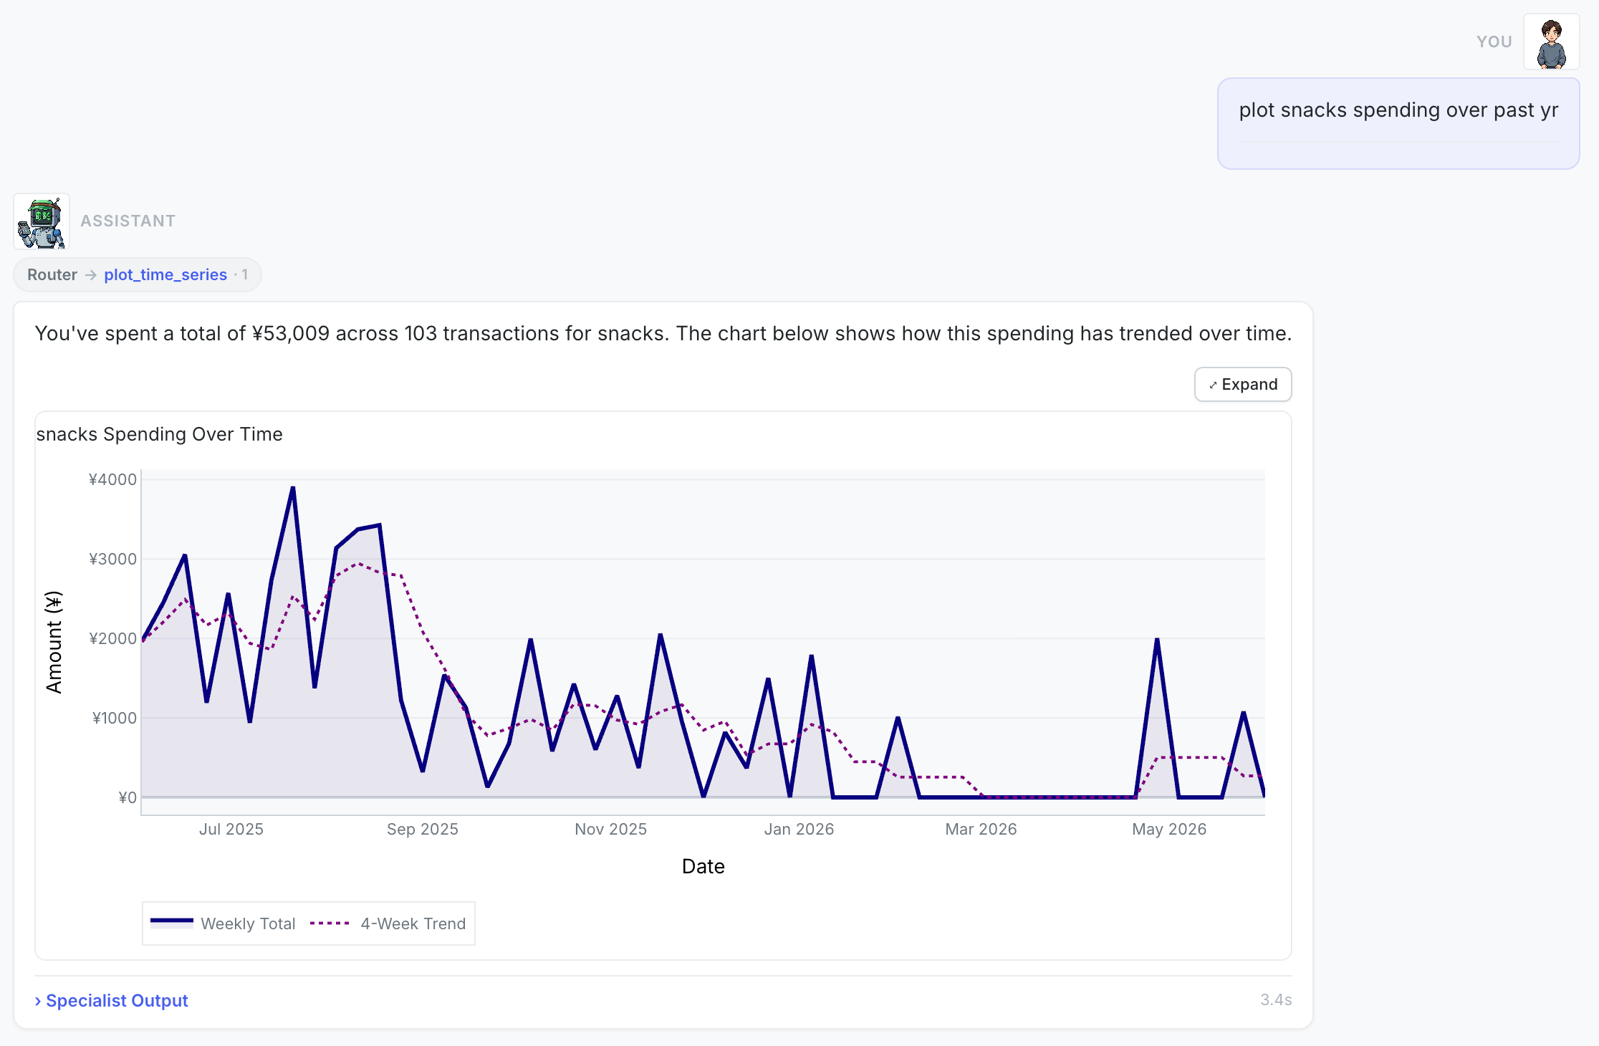This screenshot has height=1046, width=1599.
Task: Toggle Weekly Total legend entry
Action: tap(223, 923)
